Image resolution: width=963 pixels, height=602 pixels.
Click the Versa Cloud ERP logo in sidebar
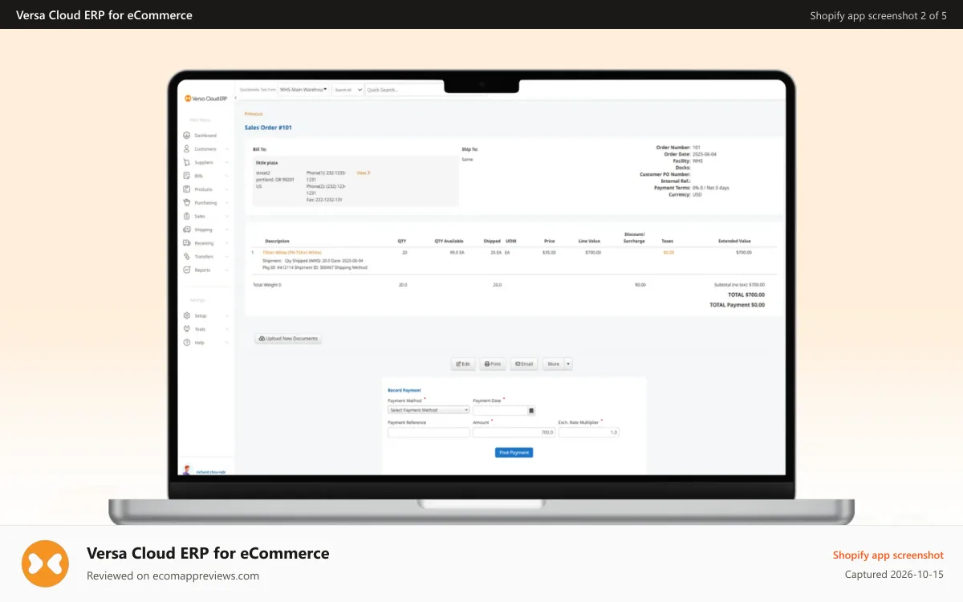(x=206, y=98)
